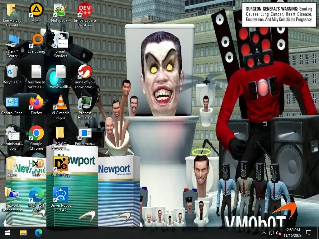Open File Explorer from the taskbar
The width and height of the screenshot is (319, 239).
tap(23, 233)
